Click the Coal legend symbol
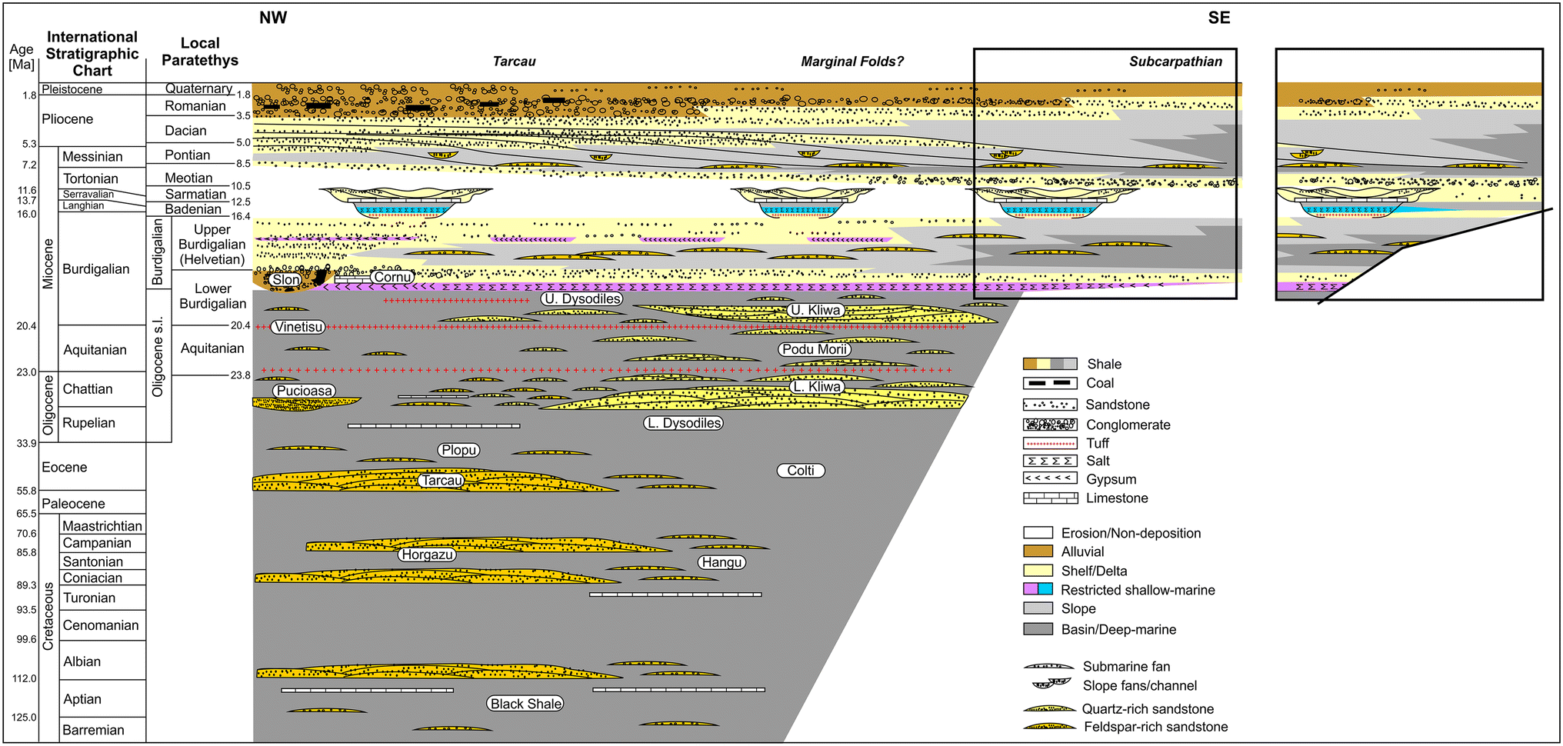The height and width of the screenshot is (746, 1563). coord(1050,383)
